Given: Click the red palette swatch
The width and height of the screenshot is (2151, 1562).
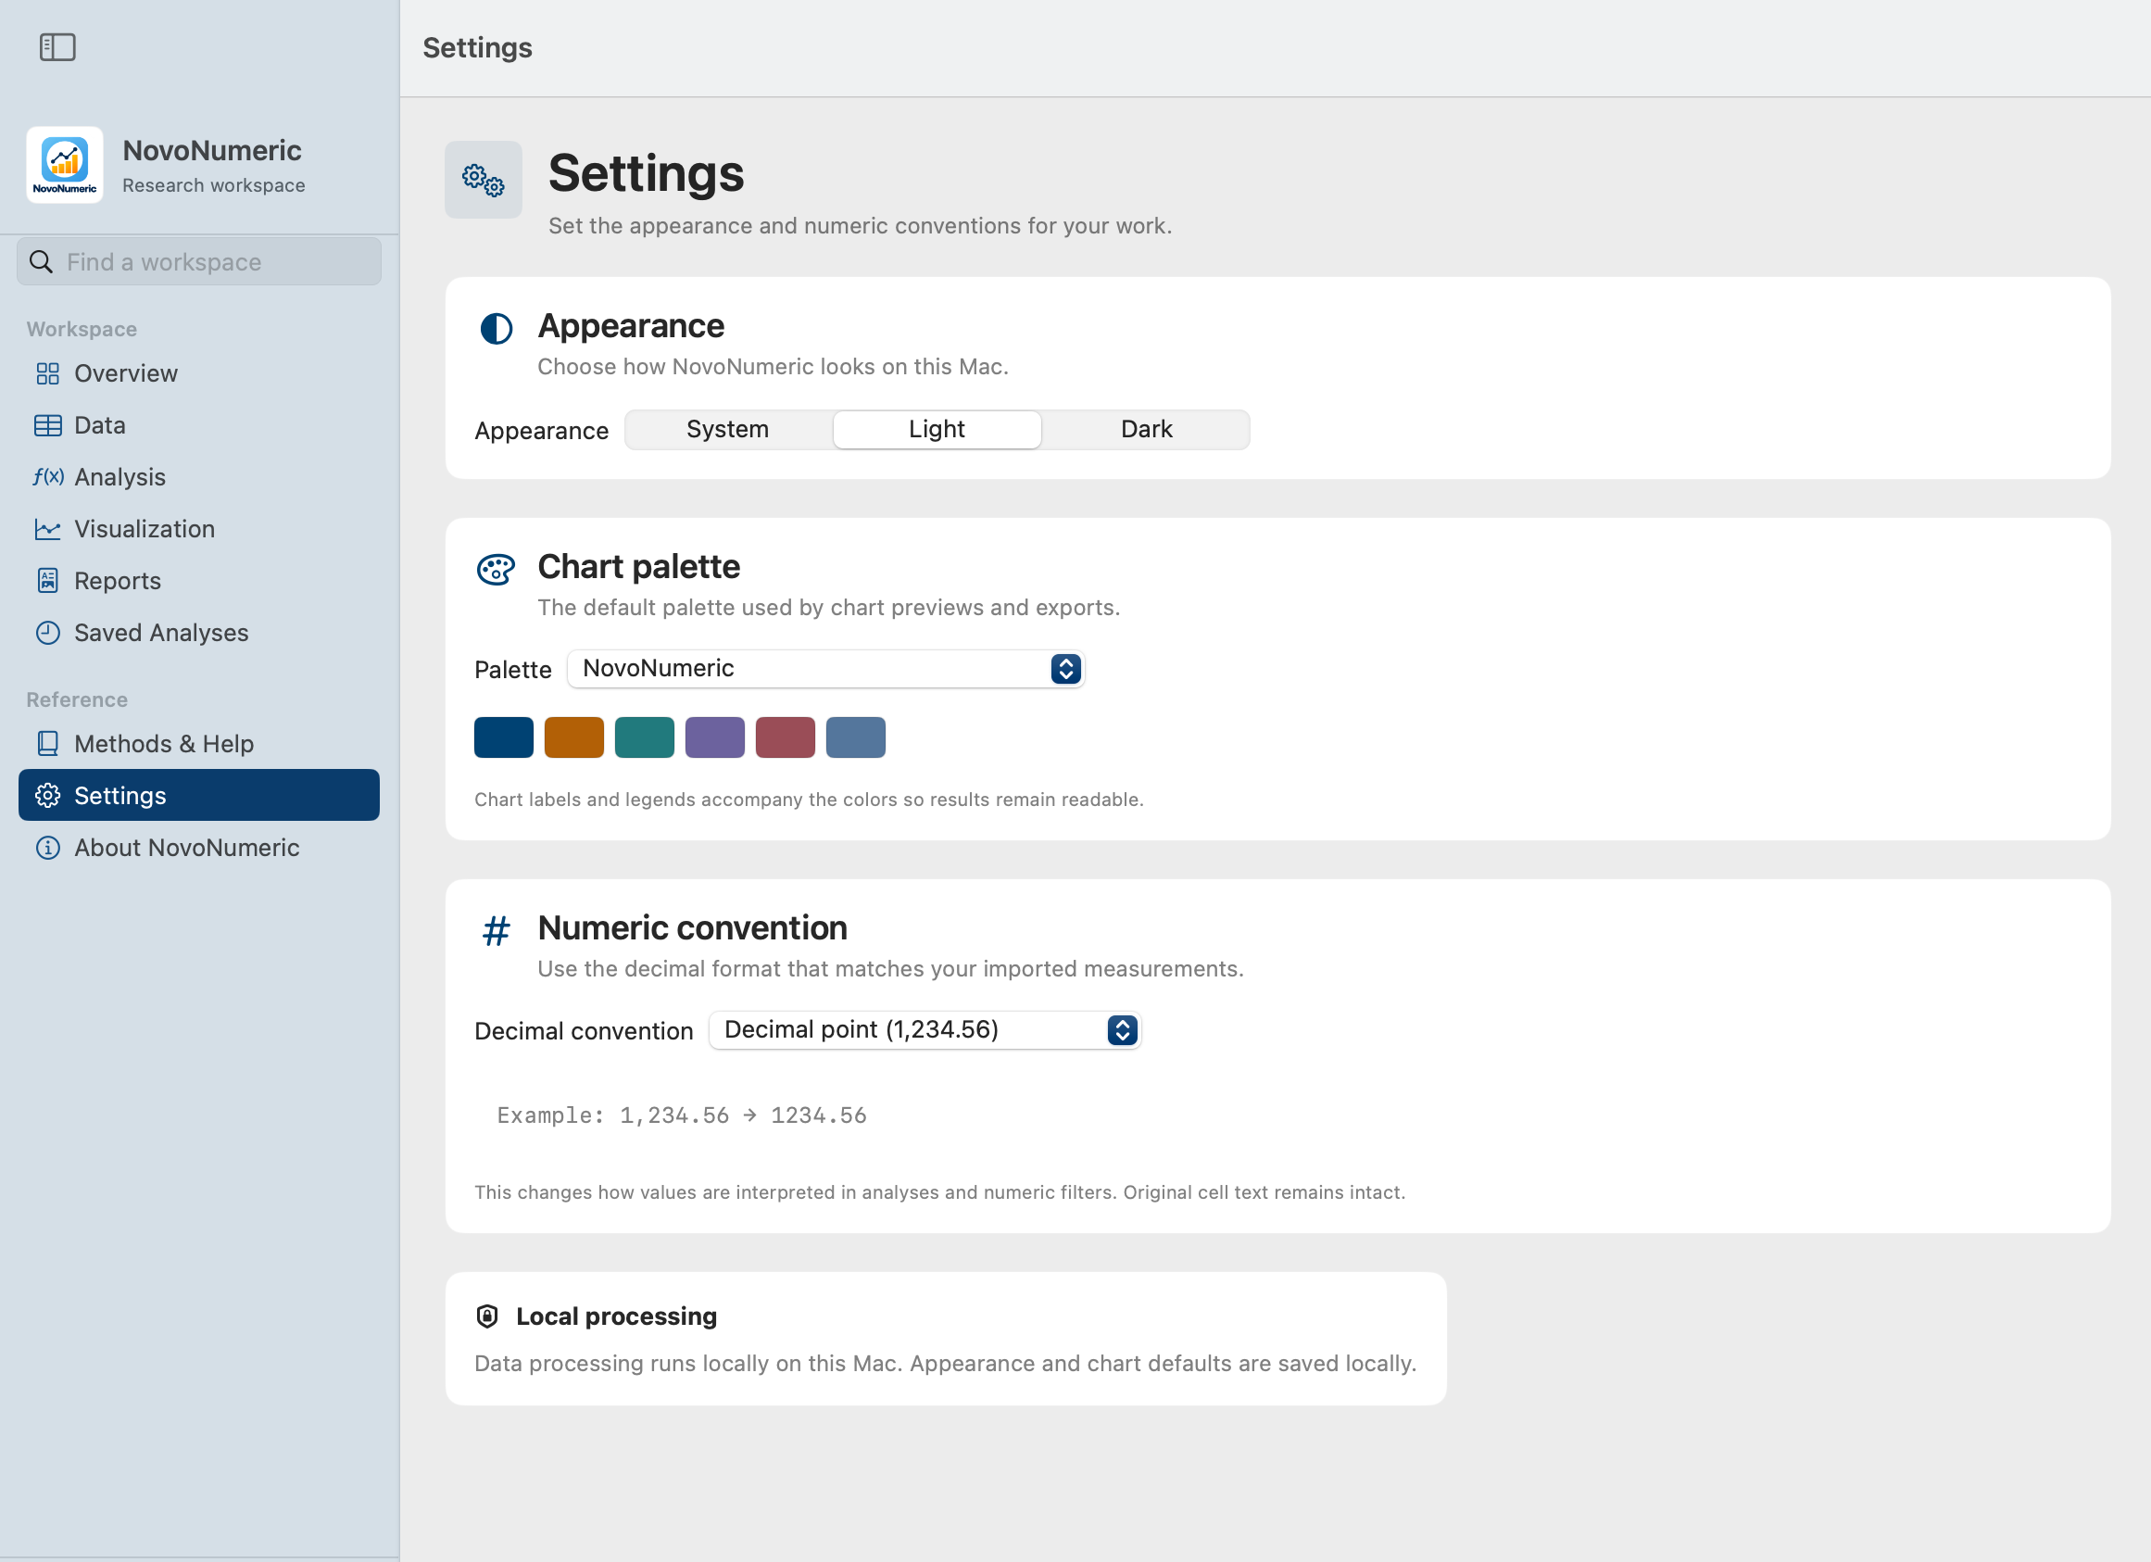Looking at the screenshot, I should point(786,737).
